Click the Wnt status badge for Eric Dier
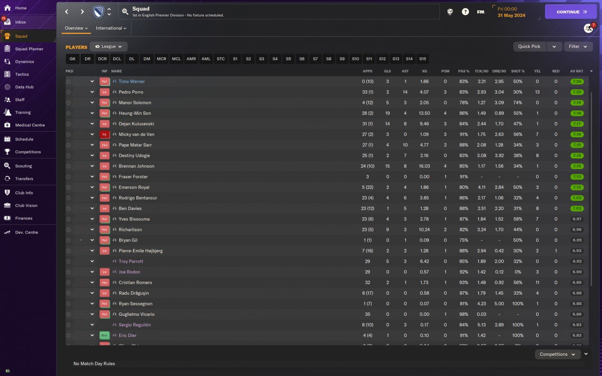The height and width of the screenshot is (376, 602). pos(104,336)
